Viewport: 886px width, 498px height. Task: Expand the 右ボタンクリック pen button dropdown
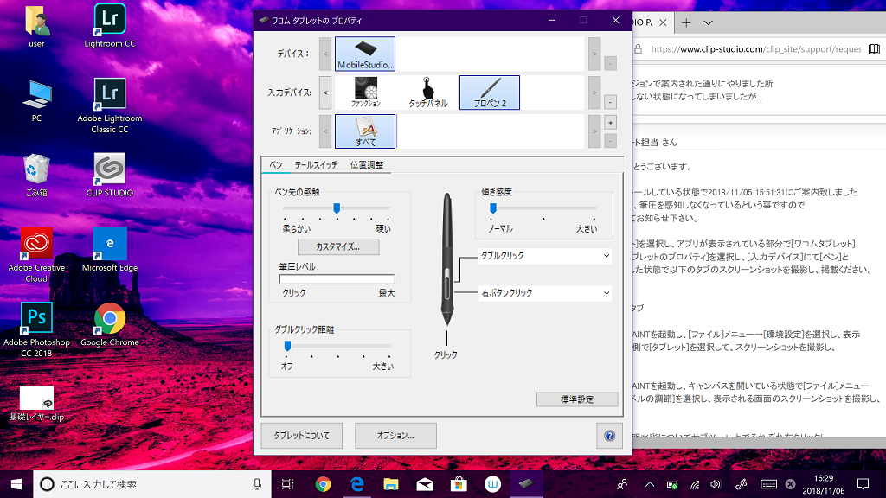click(x=545, y=293)
